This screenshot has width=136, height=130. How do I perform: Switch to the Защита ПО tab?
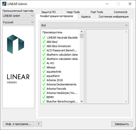[48, 12]
